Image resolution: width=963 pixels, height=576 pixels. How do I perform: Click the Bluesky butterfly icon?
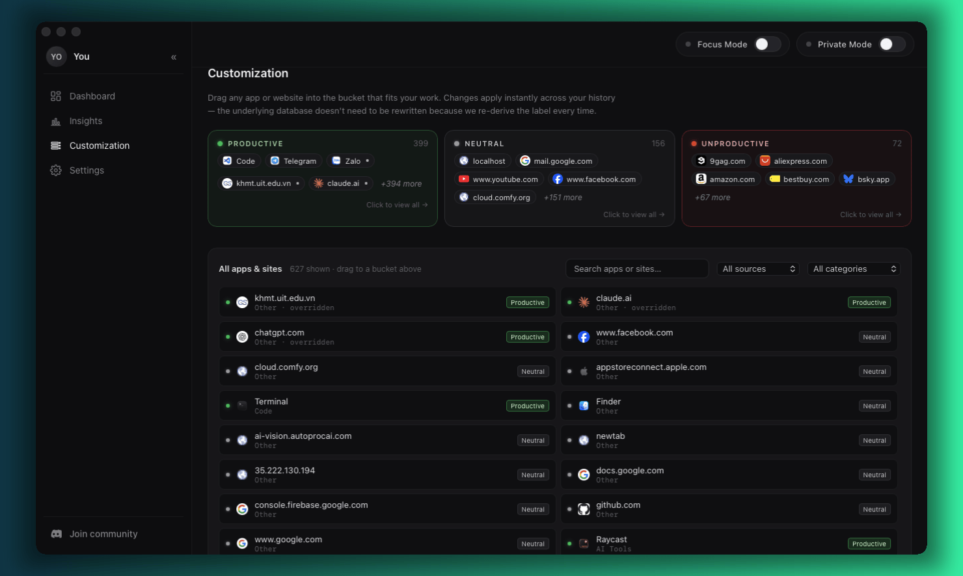click(848, 179)
